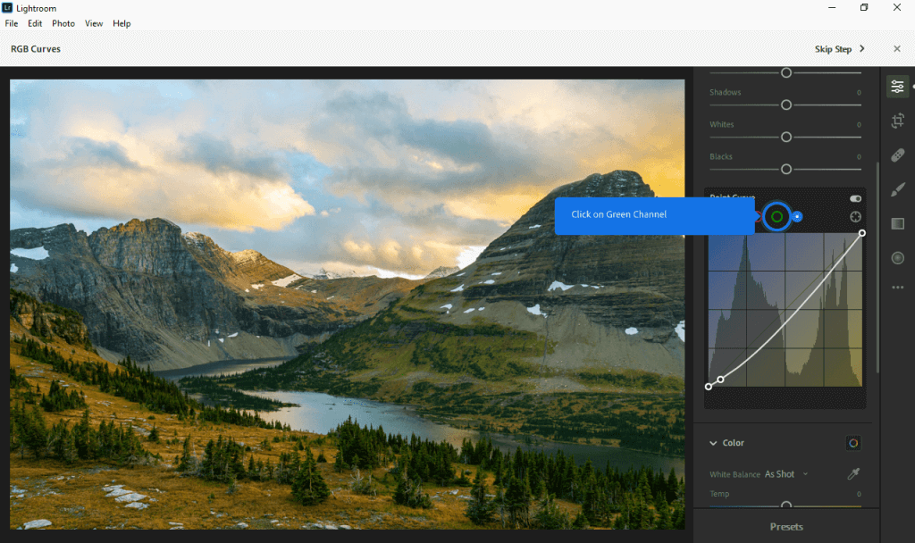Click the Whites label

[722, 124]
